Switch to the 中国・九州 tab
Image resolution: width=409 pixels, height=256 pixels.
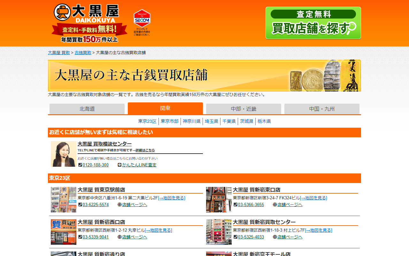(x=322, y=109)
